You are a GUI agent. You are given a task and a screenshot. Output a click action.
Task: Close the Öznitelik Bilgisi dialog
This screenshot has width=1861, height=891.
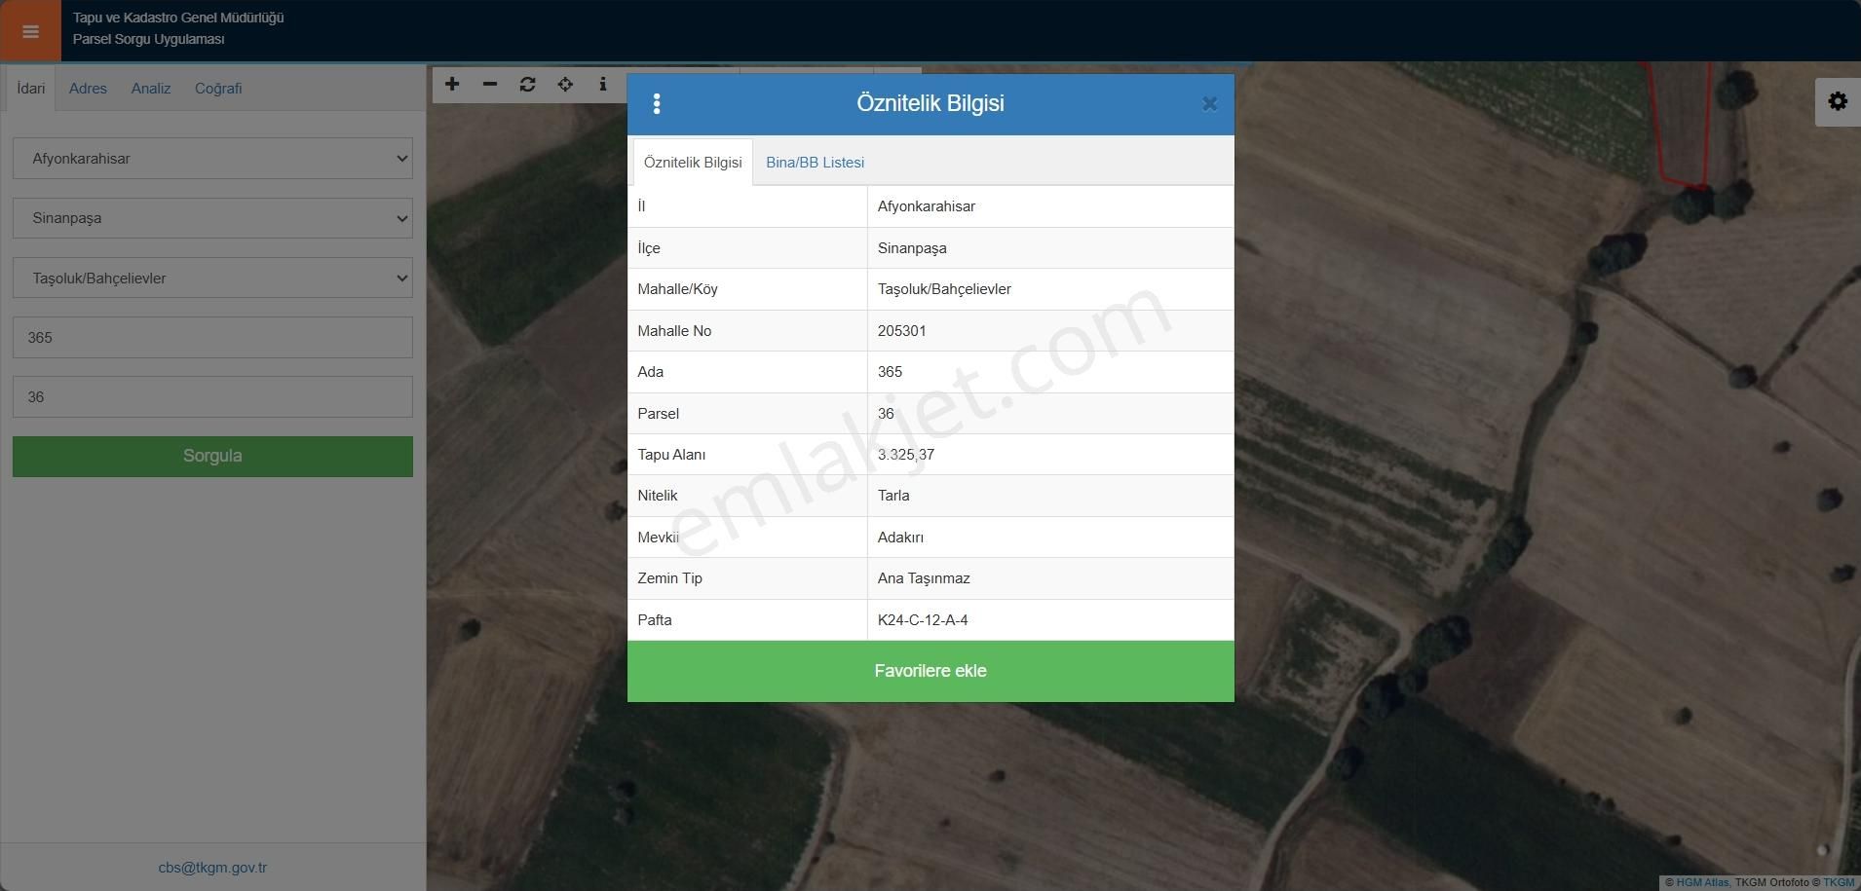pyautogui.click(x=1209, y=104)
